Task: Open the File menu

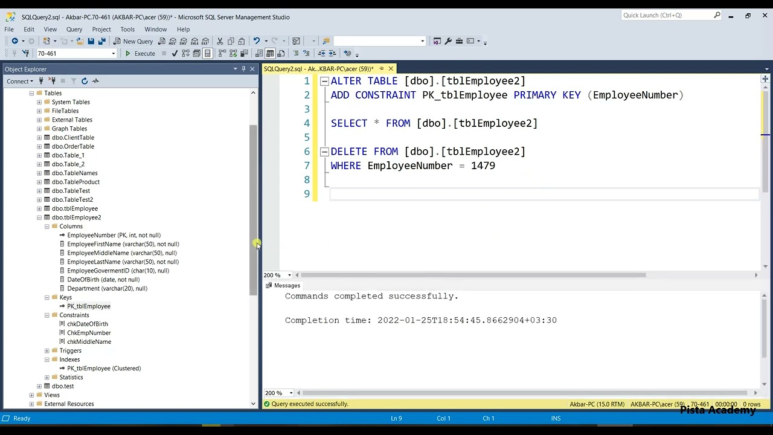Action: (9, 29)
